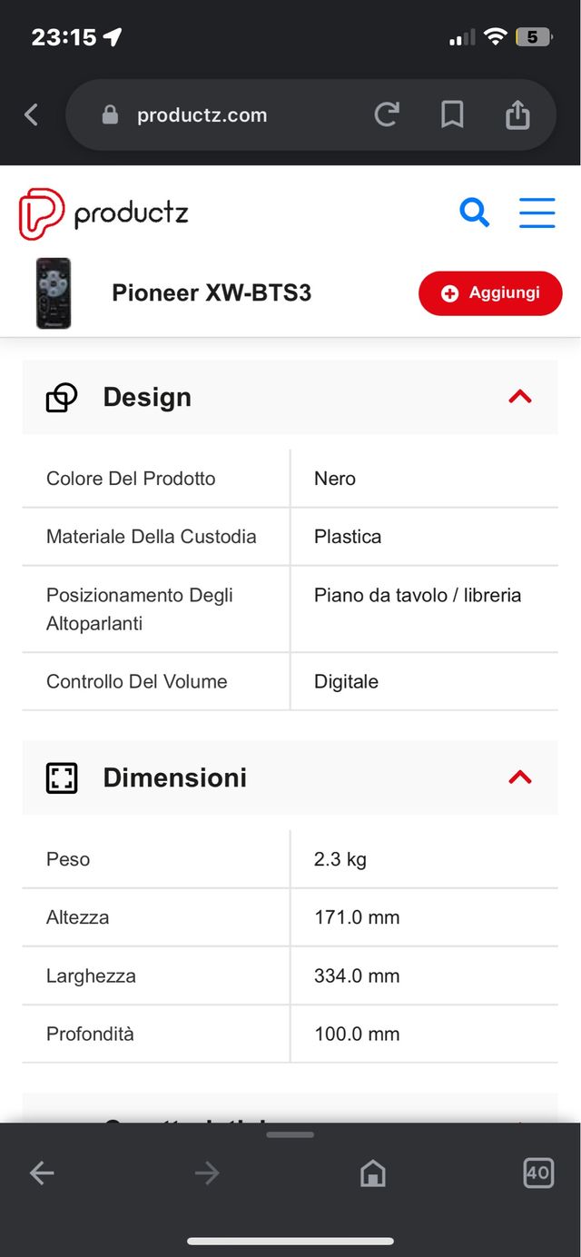This screenshot has height=1257, width=581.
Task: Tap the Dimensioni section icon
Action: [x=62, y=777]
